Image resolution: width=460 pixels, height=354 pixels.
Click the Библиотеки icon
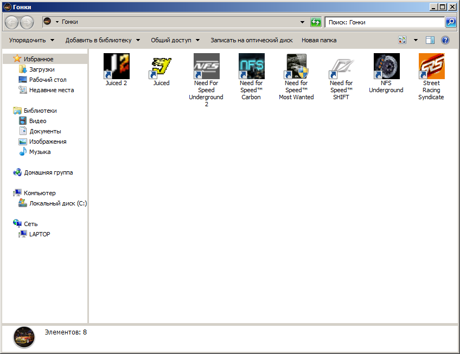(17, 110)
